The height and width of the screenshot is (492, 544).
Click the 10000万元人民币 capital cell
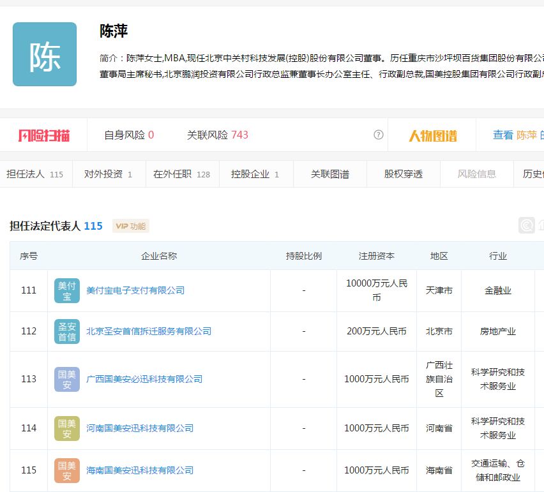[x=377, y=290]
